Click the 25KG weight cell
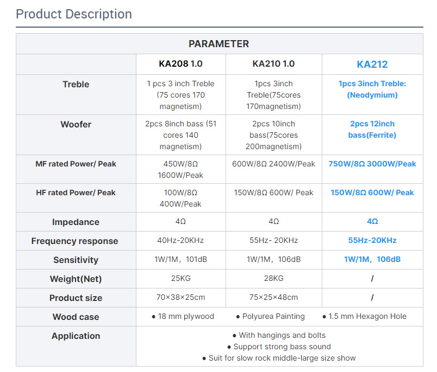437x372 pixels. [x=180, y=278]
